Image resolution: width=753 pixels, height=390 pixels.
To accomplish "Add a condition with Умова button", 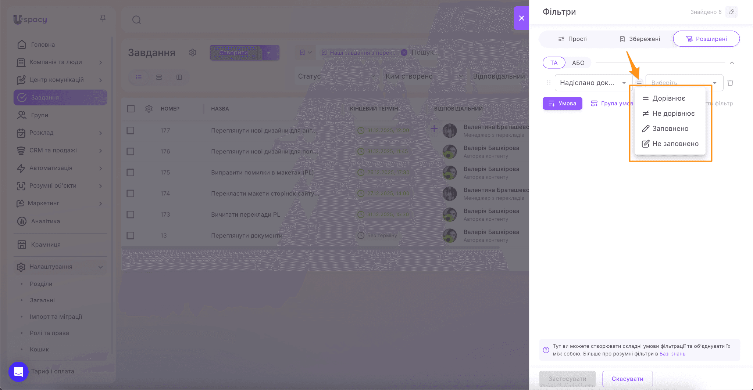I will pyautogui.click(x=562, y=104).
